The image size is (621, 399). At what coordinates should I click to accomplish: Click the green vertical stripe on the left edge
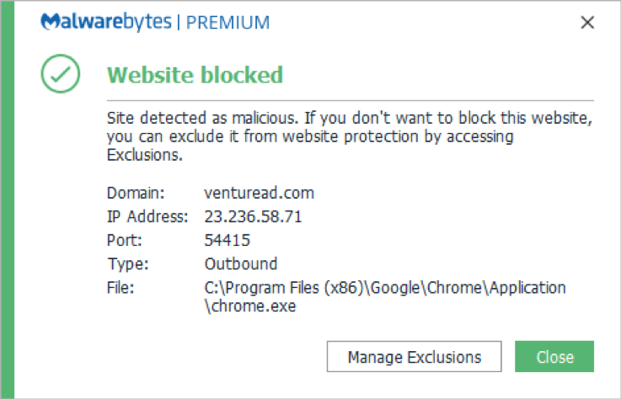(x=8, y=199)
